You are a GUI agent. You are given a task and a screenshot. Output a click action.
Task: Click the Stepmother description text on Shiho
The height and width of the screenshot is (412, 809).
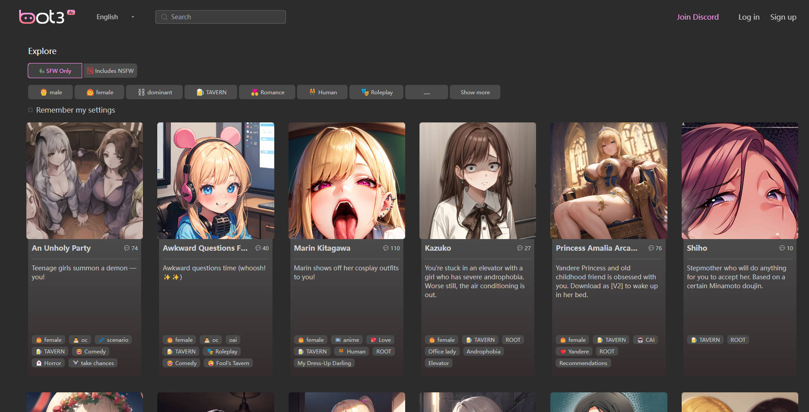[x=737, y=277]
